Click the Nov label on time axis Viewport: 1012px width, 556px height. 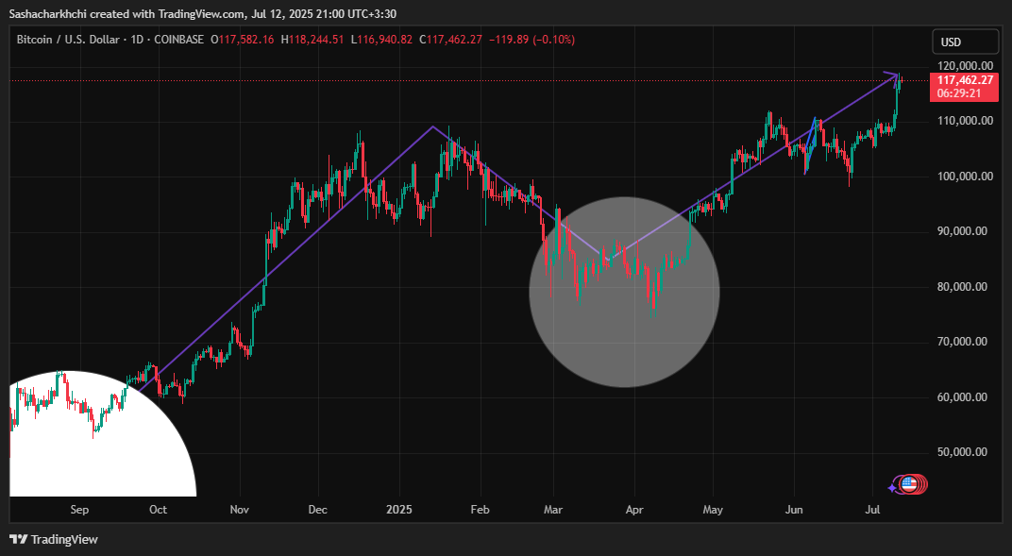coord(240,510)
